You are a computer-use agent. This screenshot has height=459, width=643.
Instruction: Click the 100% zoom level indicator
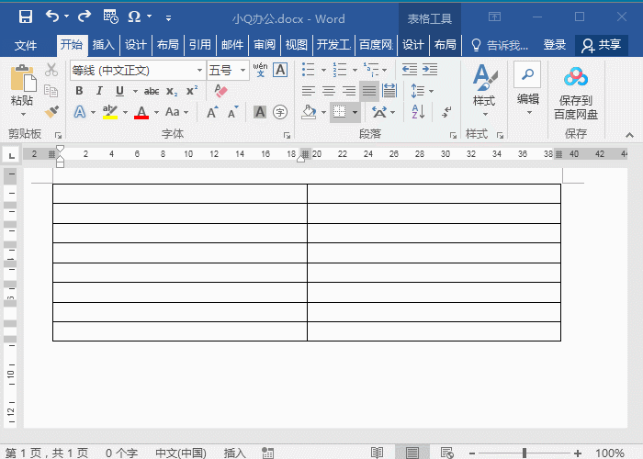tap(610, 453)
